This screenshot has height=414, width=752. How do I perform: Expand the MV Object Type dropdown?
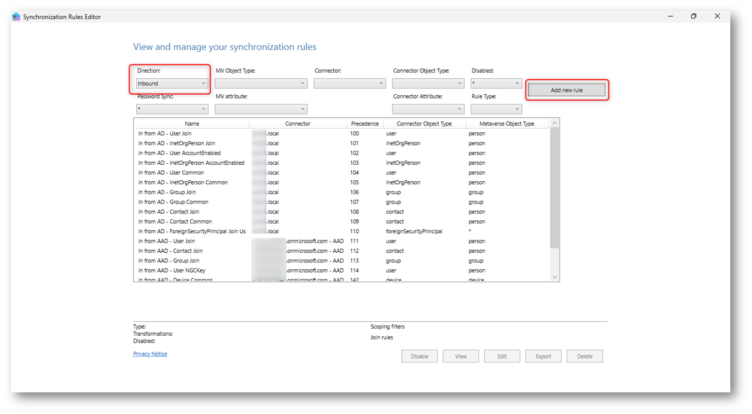[x=261, y=83]
